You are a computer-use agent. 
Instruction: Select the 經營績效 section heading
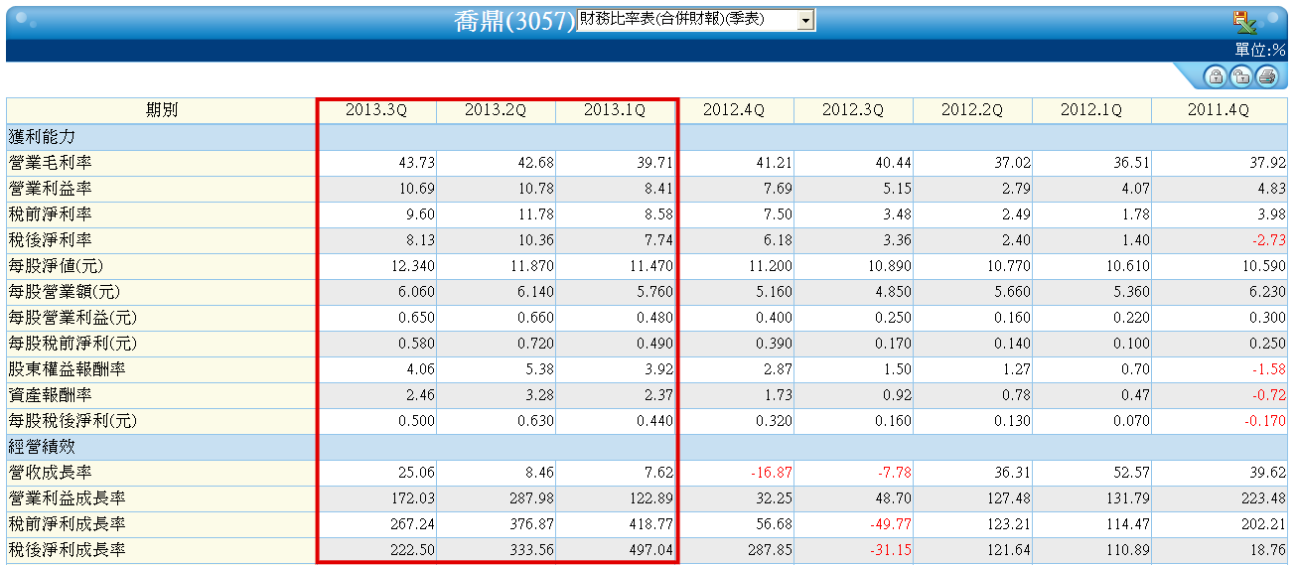pos(41,446)
